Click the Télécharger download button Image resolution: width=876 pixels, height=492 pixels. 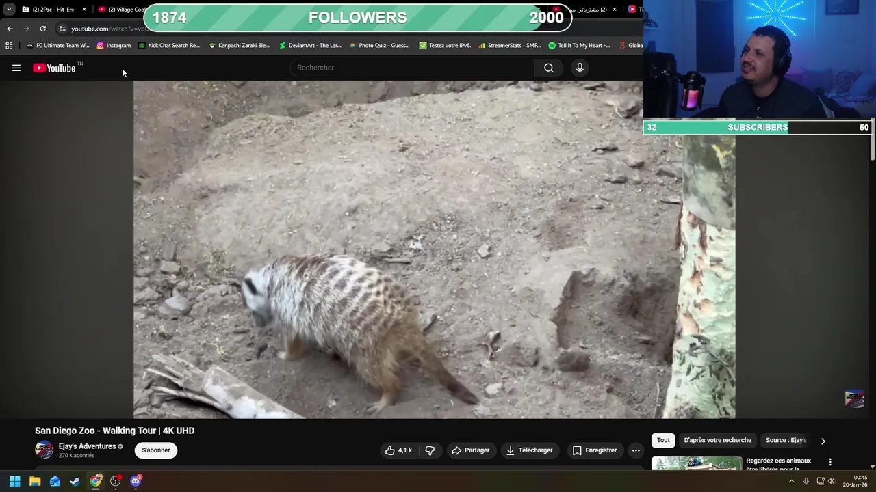tap(529, 450)
